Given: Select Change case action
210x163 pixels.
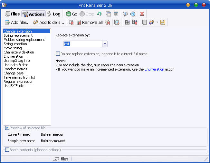Looking at the screenshot, I should [27, 73].
